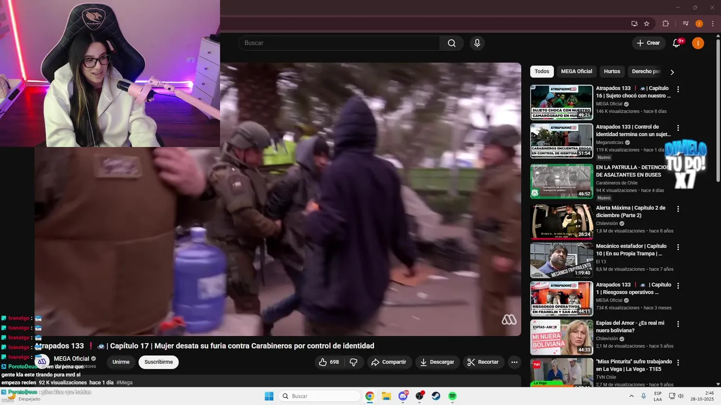Screen dimensions: 721x405
Task: Click ESP LAA language indicator
Action: [658, 396]
